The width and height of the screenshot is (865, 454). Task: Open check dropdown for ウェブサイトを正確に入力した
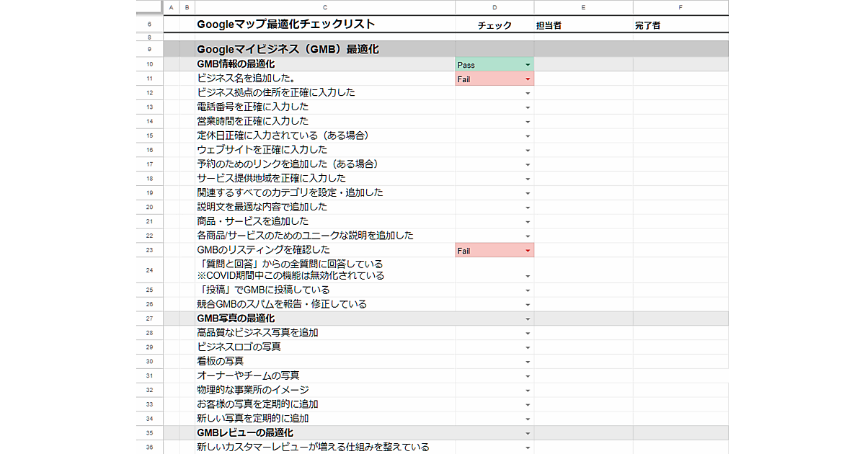click(528, 151)
